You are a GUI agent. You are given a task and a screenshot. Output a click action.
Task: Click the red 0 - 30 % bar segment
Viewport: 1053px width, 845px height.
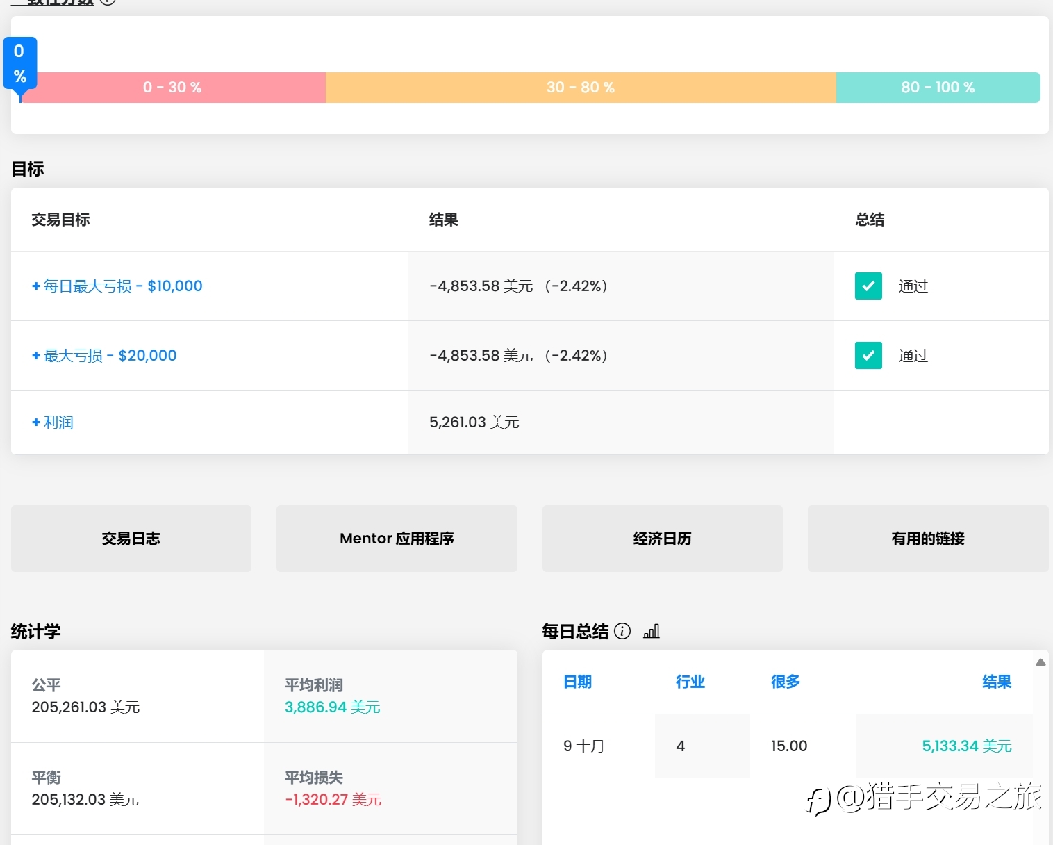coord(173,88)
